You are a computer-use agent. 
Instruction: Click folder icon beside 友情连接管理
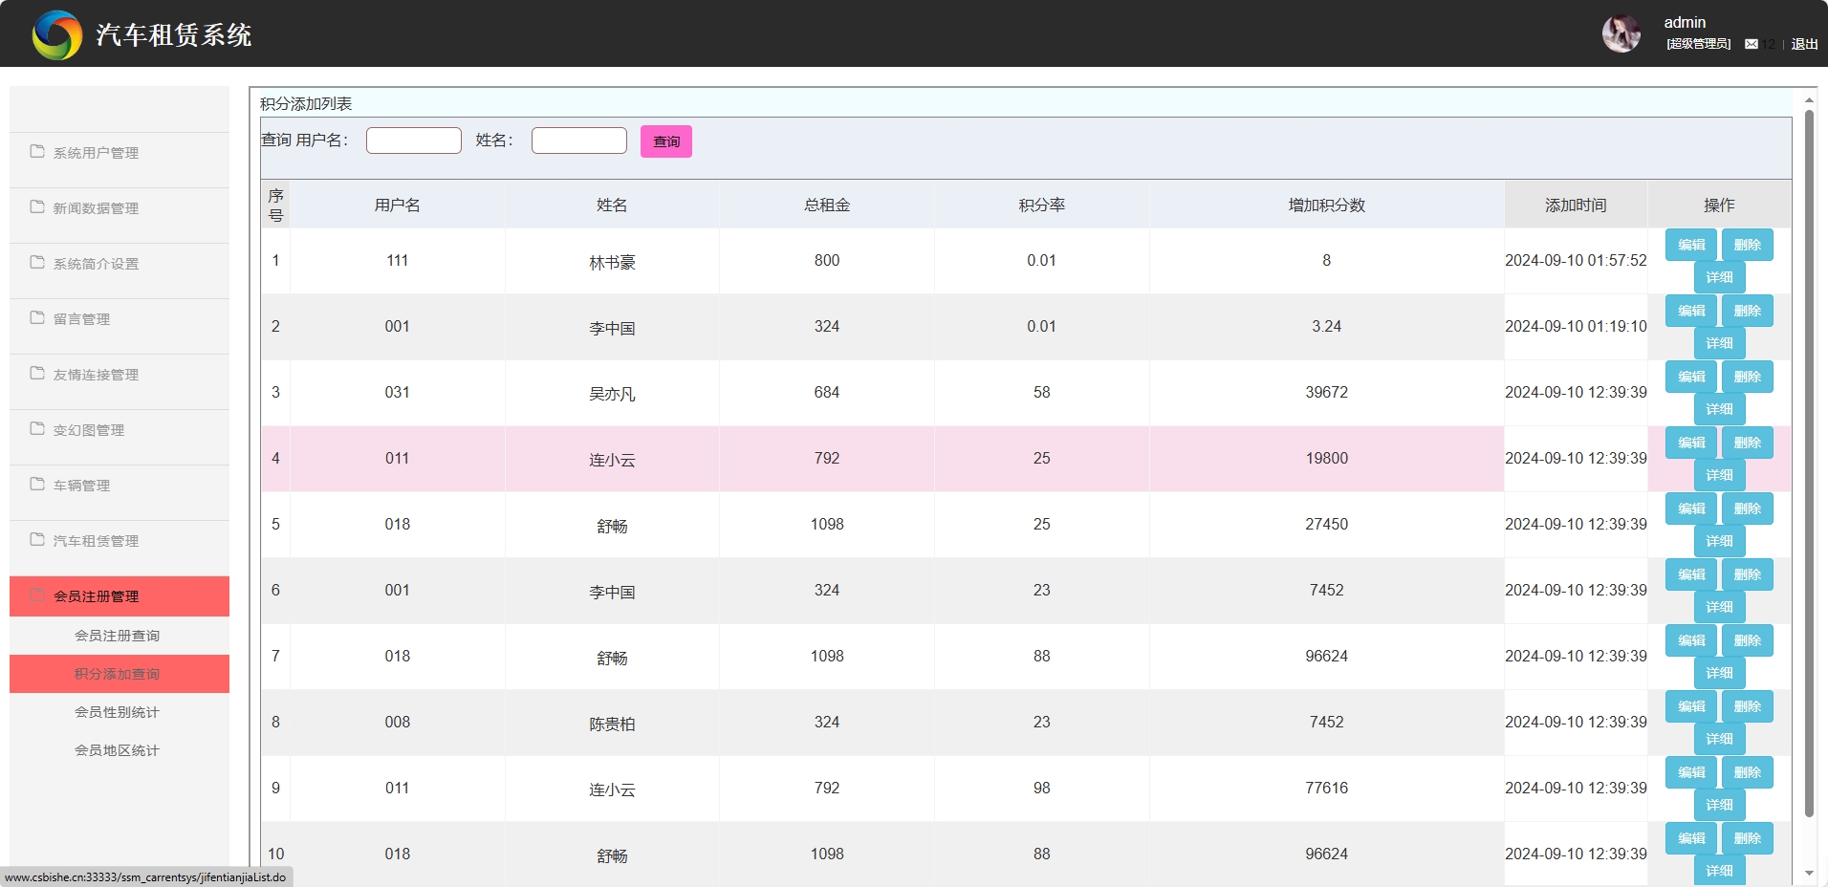37,374
